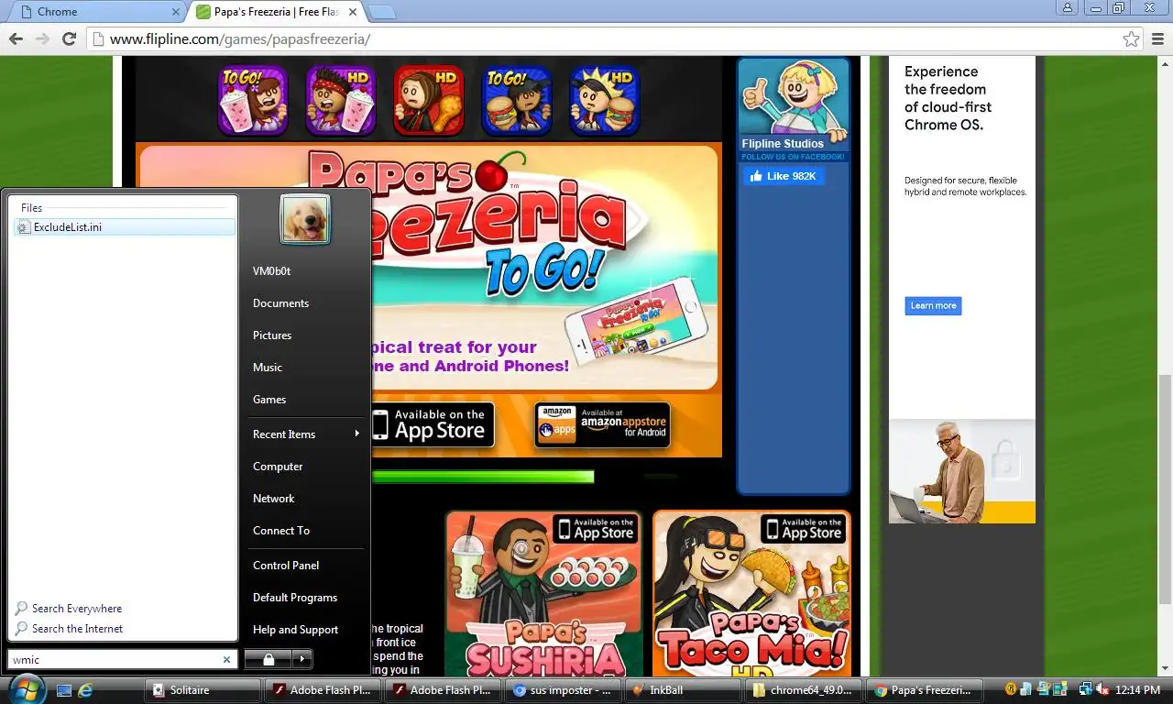Open Help and Support
Viewport: 1173px width, 704px height.
coord(295,630)
